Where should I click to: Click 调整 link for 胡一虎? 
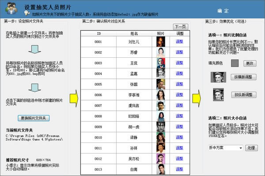(x=179, y=127)
